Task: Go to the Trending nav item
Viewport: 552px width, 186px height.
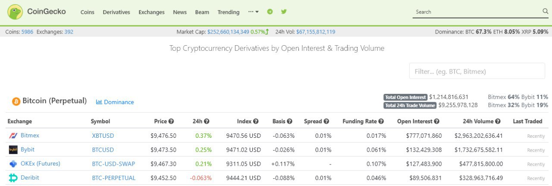Action: coord(229,12)
